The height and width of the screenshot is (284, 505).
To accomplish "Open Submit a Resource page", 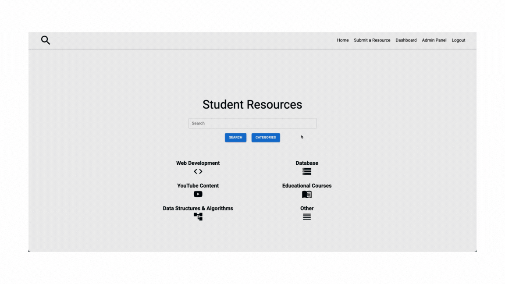I will [372, 40].
